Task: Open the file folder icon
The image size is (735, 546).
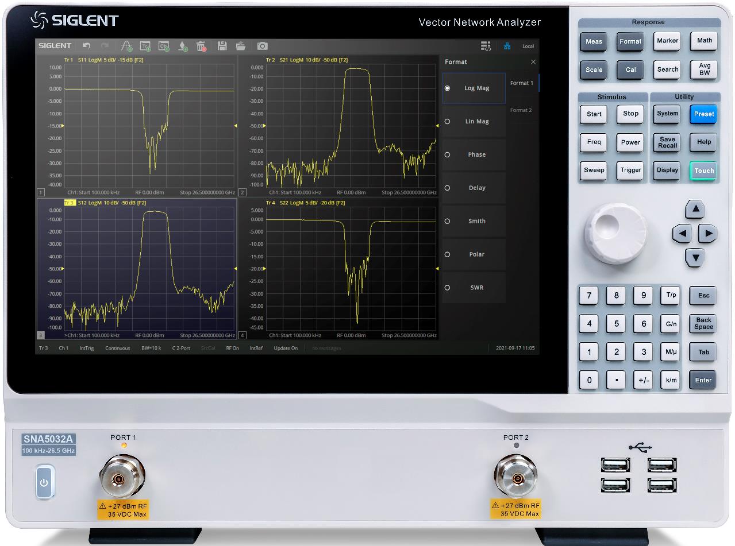Action: [x=241, y=46]
